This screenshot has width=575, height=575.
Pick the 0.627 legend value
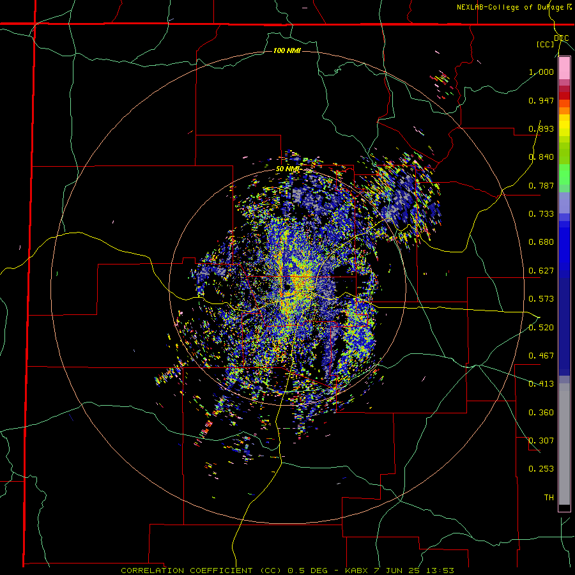pyautogui.click(x=541, y=271)
